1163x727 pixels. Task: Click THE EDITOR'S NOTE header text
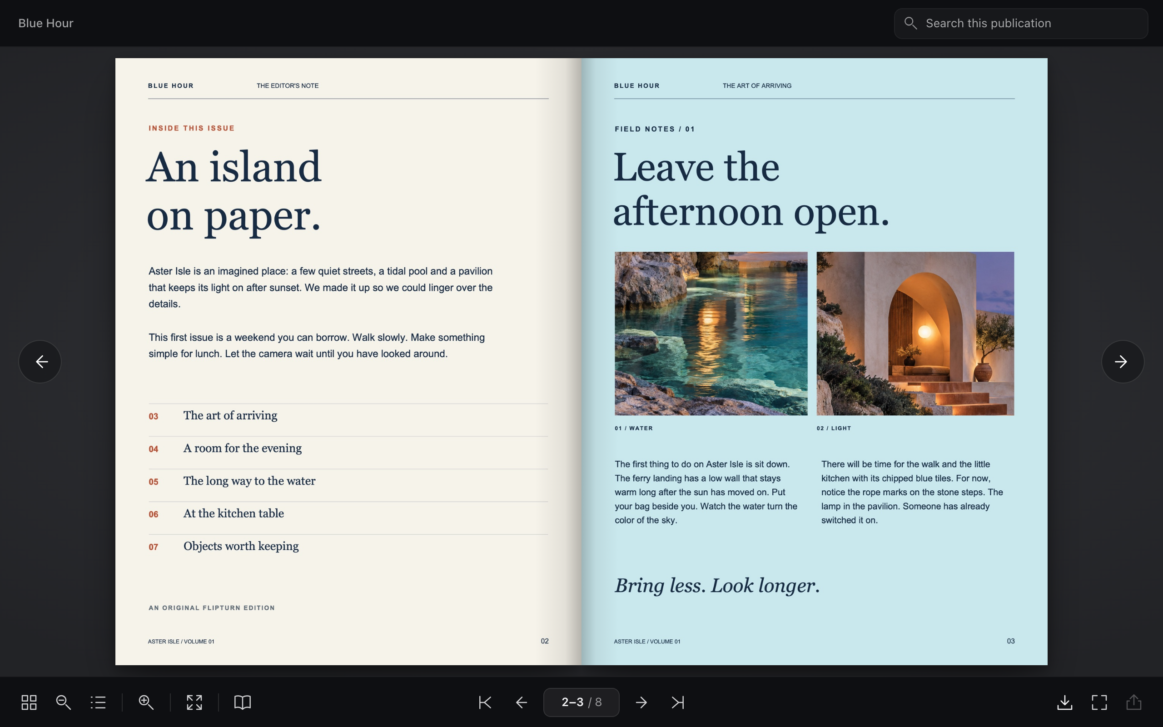point(288,85)
